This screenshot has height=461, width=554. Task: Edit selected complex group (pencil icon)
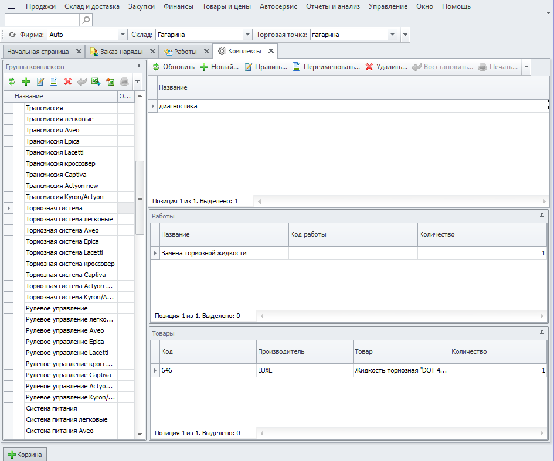click(40, 81)
